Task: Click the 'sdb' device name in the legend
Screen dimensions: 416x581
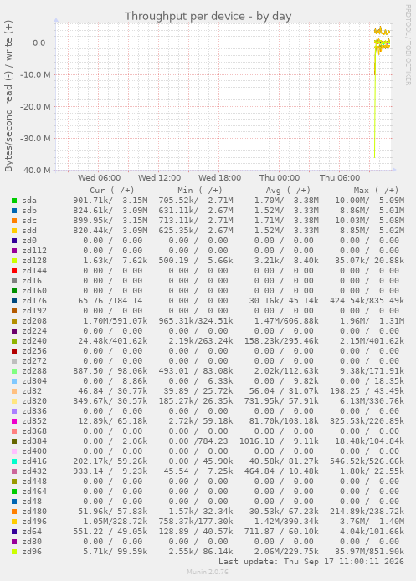Action: pyautogui.click(x=29, y=211)
